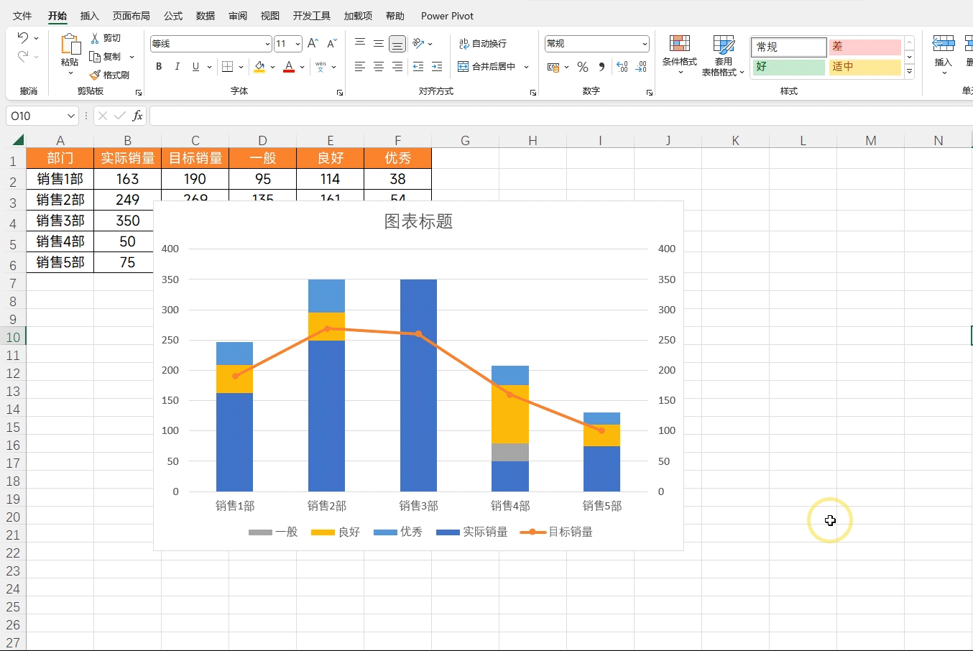Apply the 好 (Good) cell style
Screen dimensions: 973x651
[x=789, y=67]
